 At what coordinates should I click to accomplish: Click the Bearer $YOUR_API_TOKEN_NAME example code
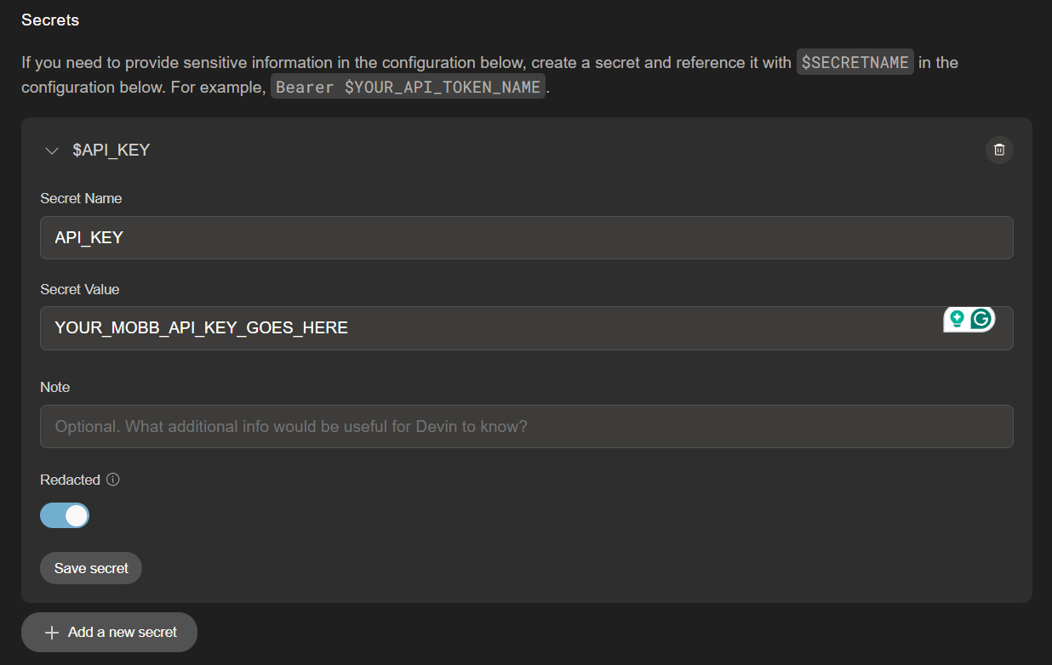pyautogui.click(x=408, y=88)
